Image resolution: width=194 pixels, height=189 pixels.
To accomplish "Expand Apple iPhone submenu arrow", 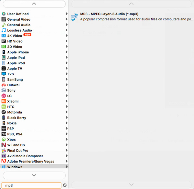I will tap(67, 52).
